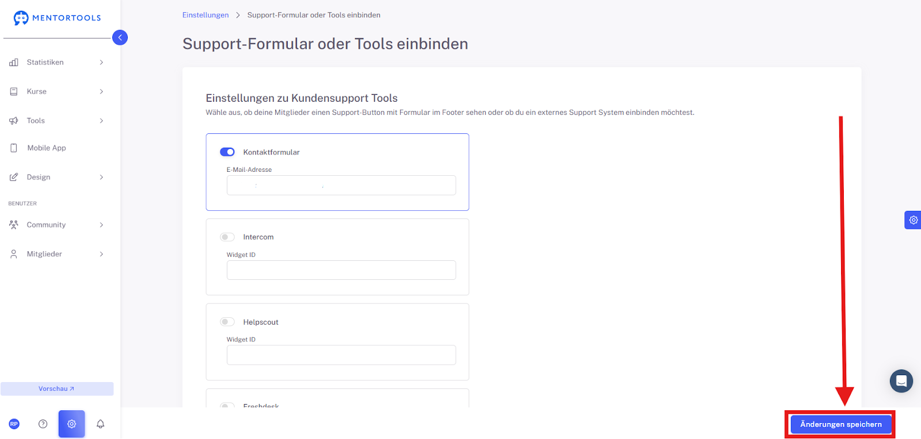Click the Helpscout label
The height and width of the screenshot is (439, 921).
tap(261, 322)
